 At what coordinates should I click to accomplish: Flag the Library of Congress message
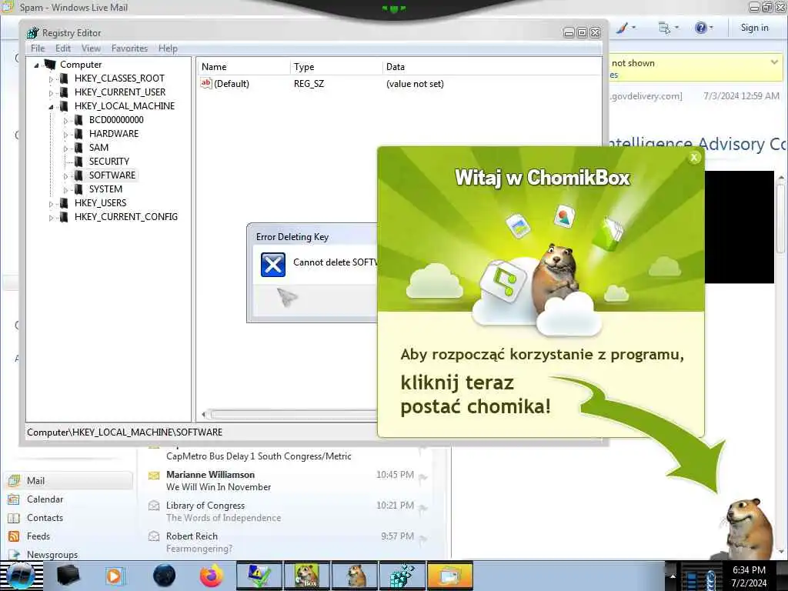click(x=423, y=509)
